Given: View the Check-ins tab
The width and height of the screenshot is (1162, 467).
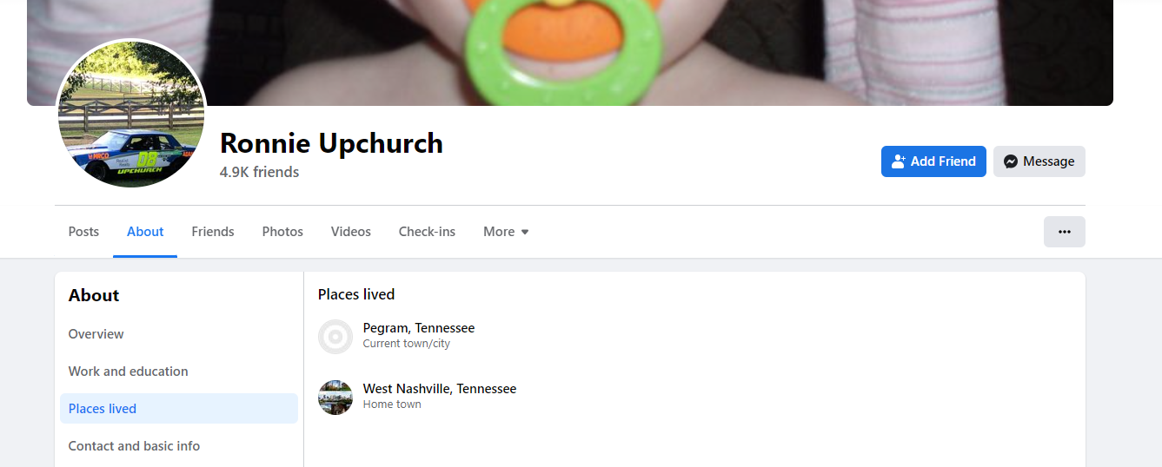Looking at the screenshot, I should pos(427,232).
